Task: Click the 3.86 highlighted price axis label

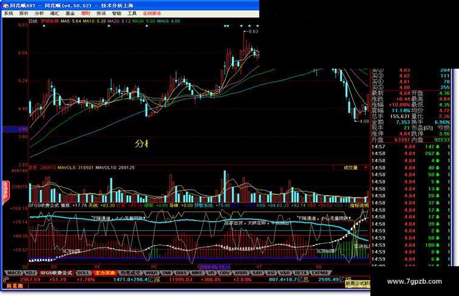Action: point(15,129)
